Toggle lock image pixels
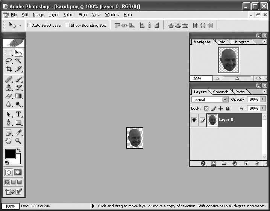 (214, 109)
